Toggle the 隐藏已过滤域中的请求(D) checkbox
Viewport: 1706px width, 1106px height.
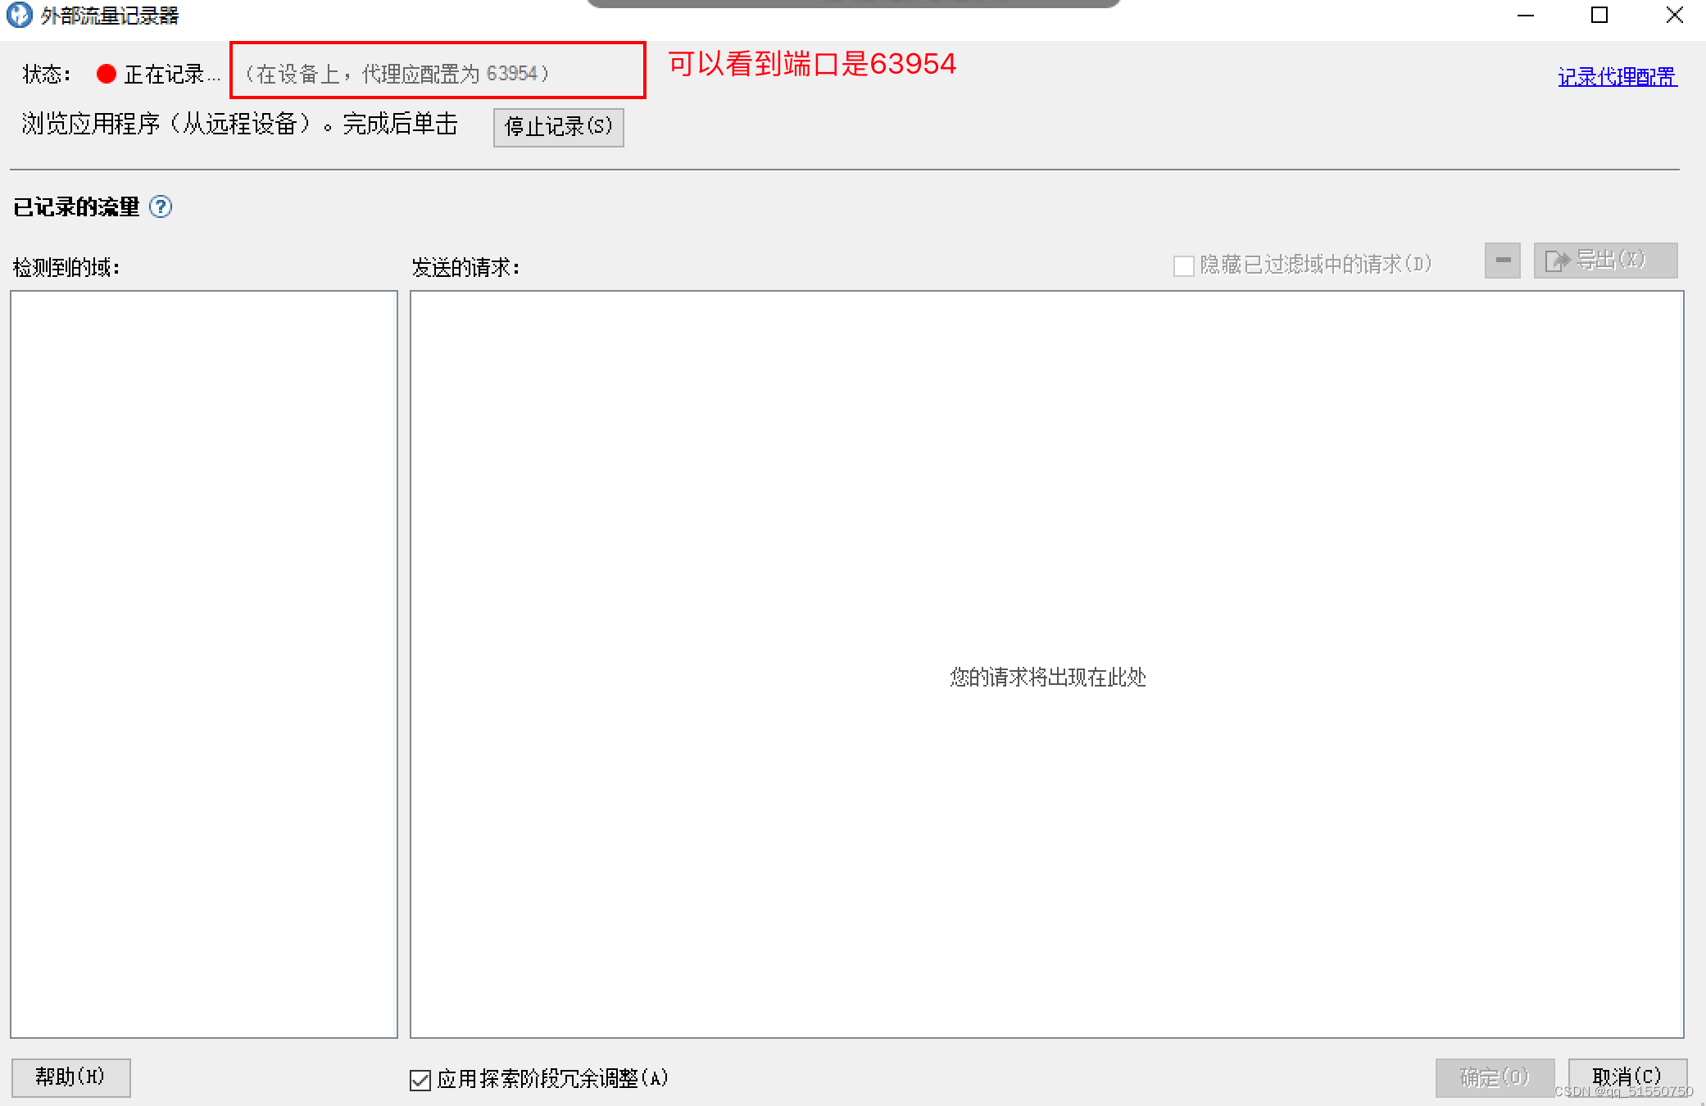pyautogui.click(x=1183, y=265)
